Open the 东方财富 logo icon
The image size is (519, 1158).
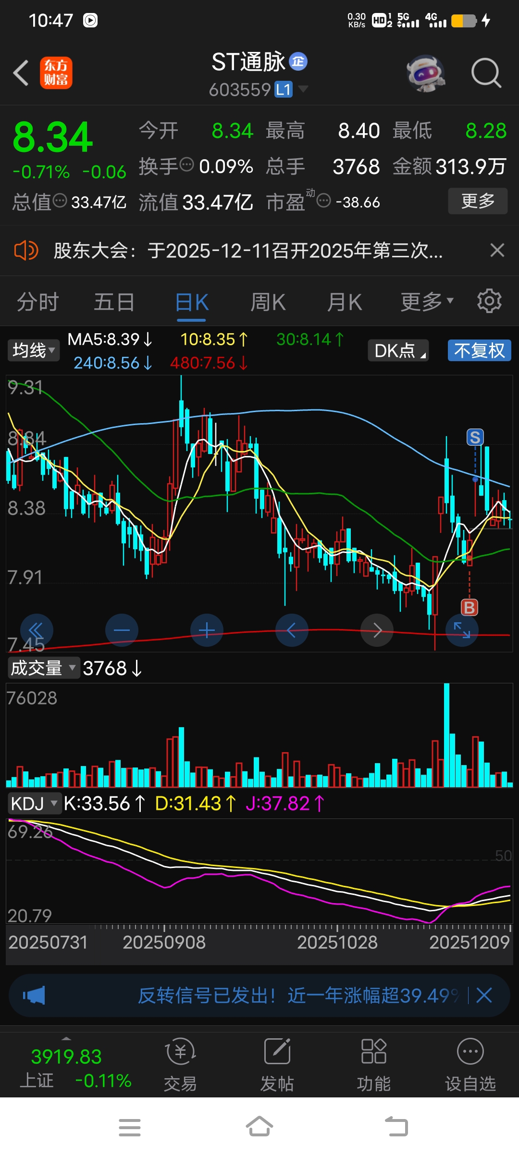pyautogui.click(x=56, y=73)
